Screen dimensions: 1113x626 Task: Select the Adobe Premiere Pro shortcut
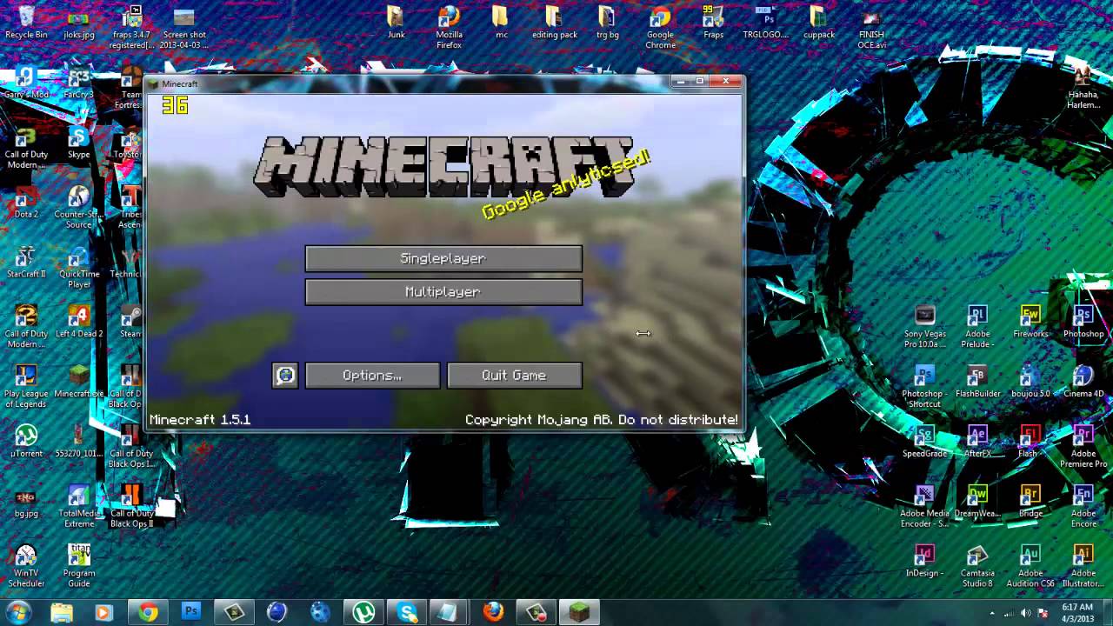click(1083, 447)
